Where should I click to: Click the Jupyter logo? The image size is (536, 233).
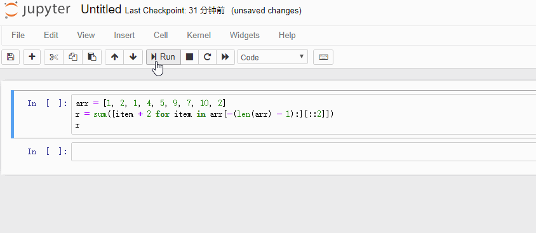point(37,10)
